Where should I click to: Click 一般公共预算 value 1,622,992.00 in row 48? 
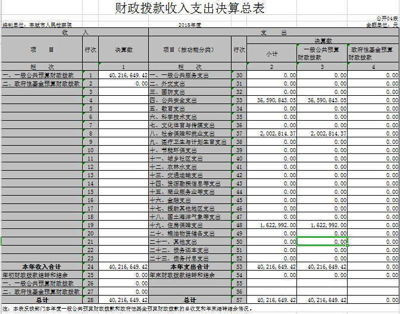[322, 225]
